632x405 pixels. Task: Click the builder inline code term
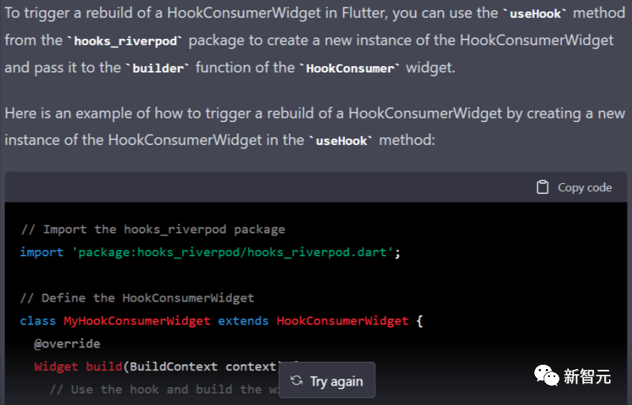(158, 68)
